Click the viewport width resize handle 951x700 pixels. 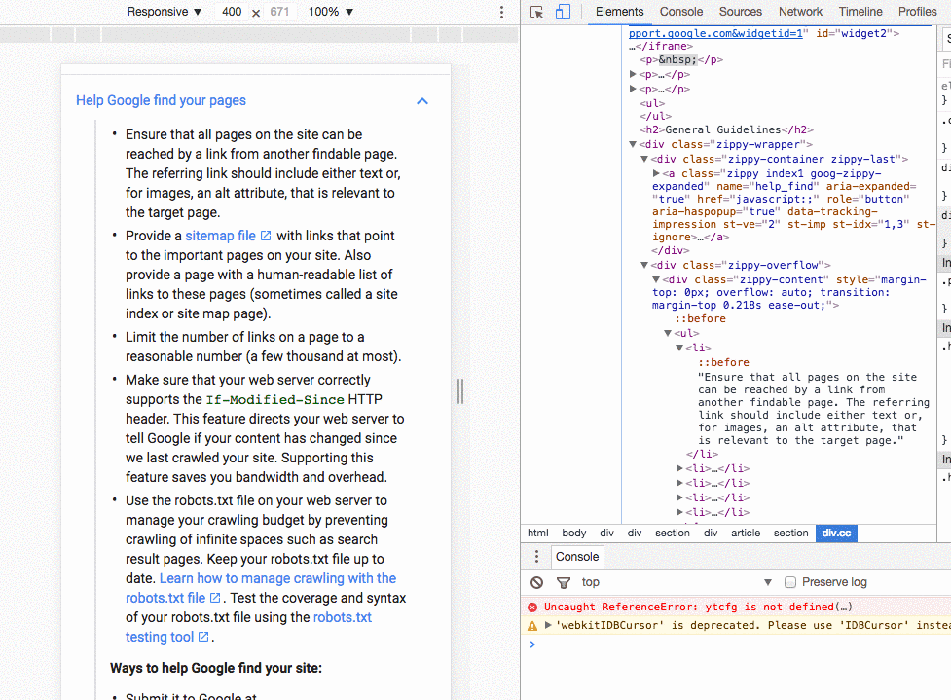coord(459,390)
